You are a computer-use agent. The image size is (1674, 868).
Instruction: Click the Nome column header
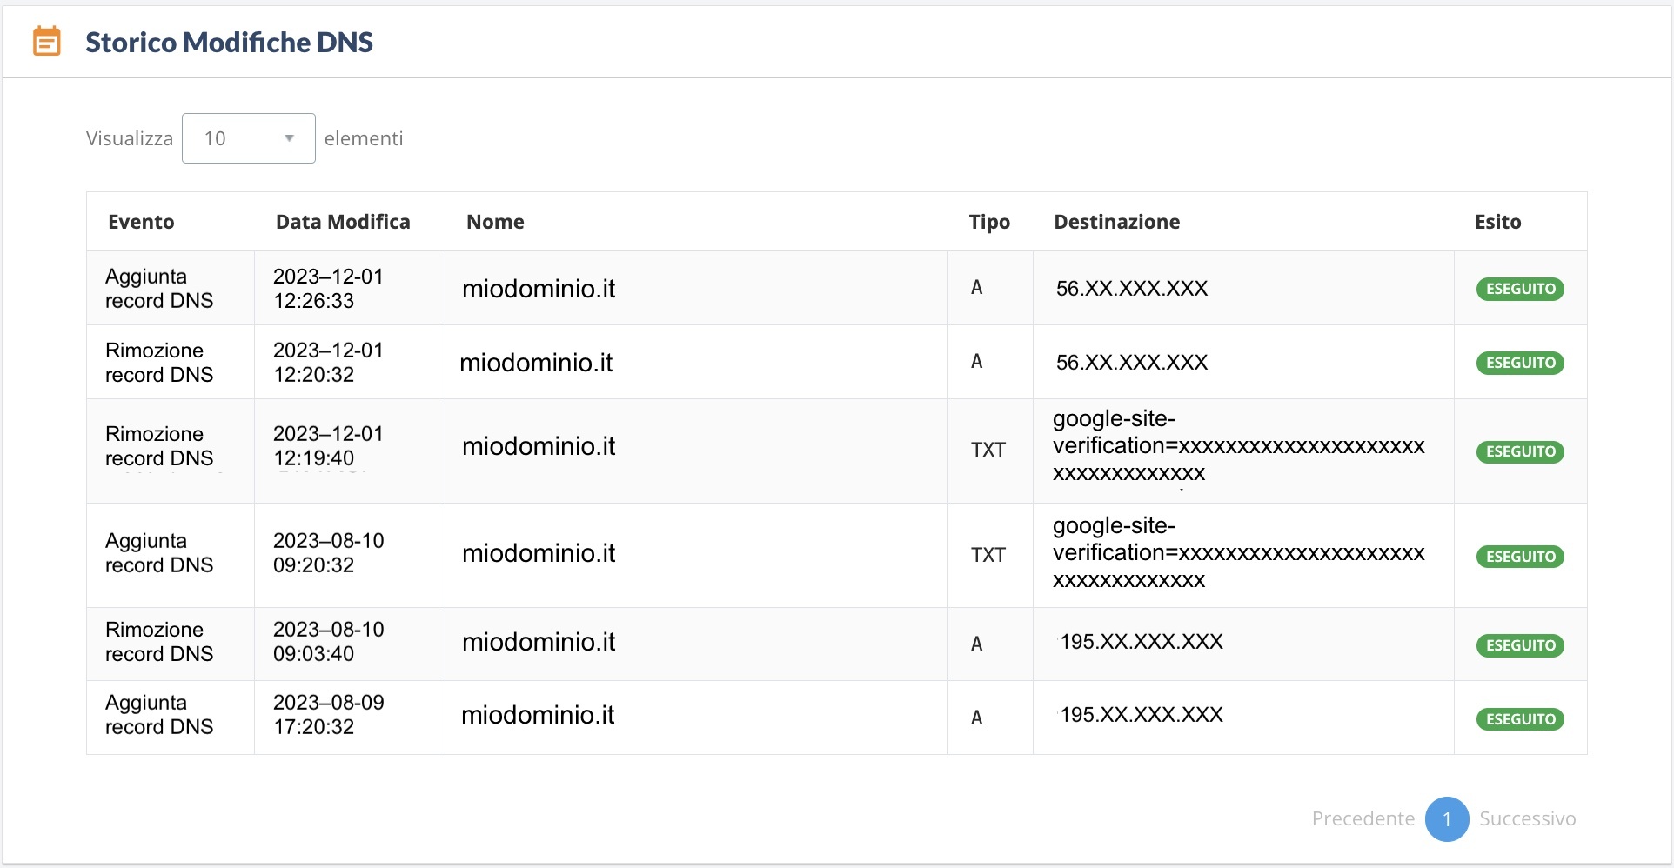(495, 222)
